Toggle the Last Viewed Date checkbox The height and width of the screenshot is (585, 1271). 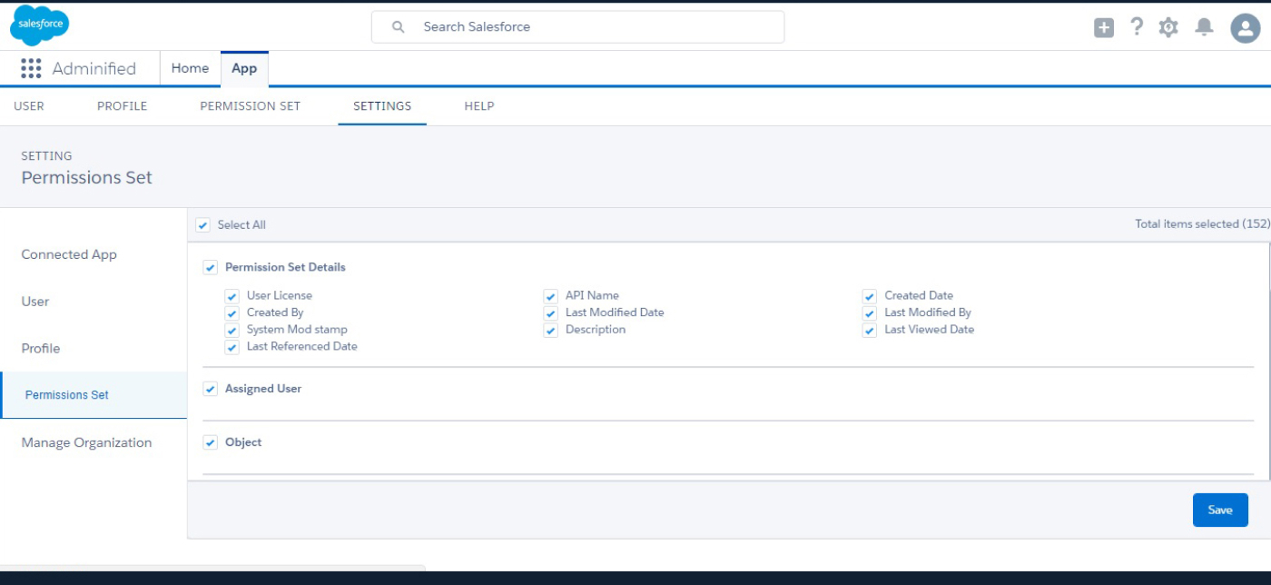click(870, 331)
